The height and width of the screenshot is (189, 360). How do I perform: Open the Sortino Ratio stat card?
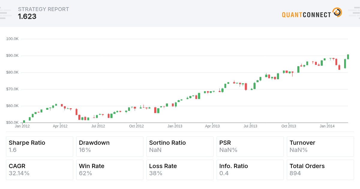(180, 147)
